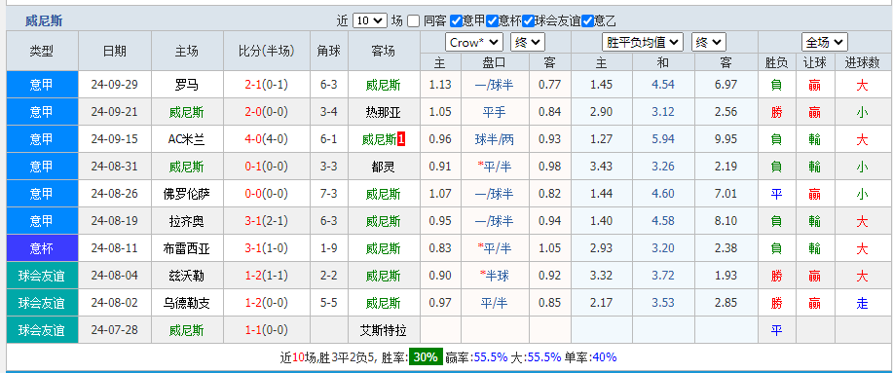Click the 进球数 column header

point(862,62)
